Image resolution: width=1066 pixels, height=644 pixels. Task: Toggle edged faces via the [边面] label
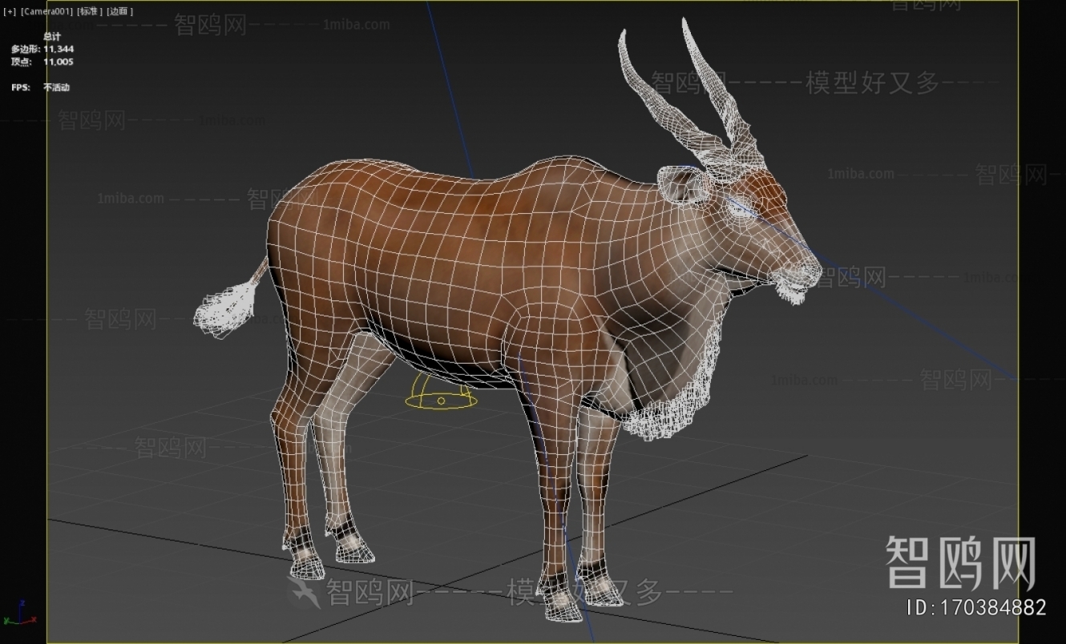(118, 11)
